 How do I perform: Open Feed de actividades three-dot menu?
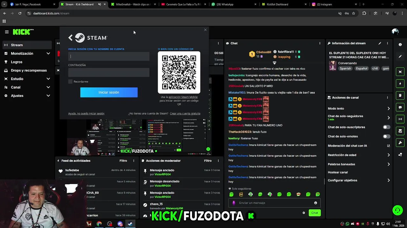[134, 161]
